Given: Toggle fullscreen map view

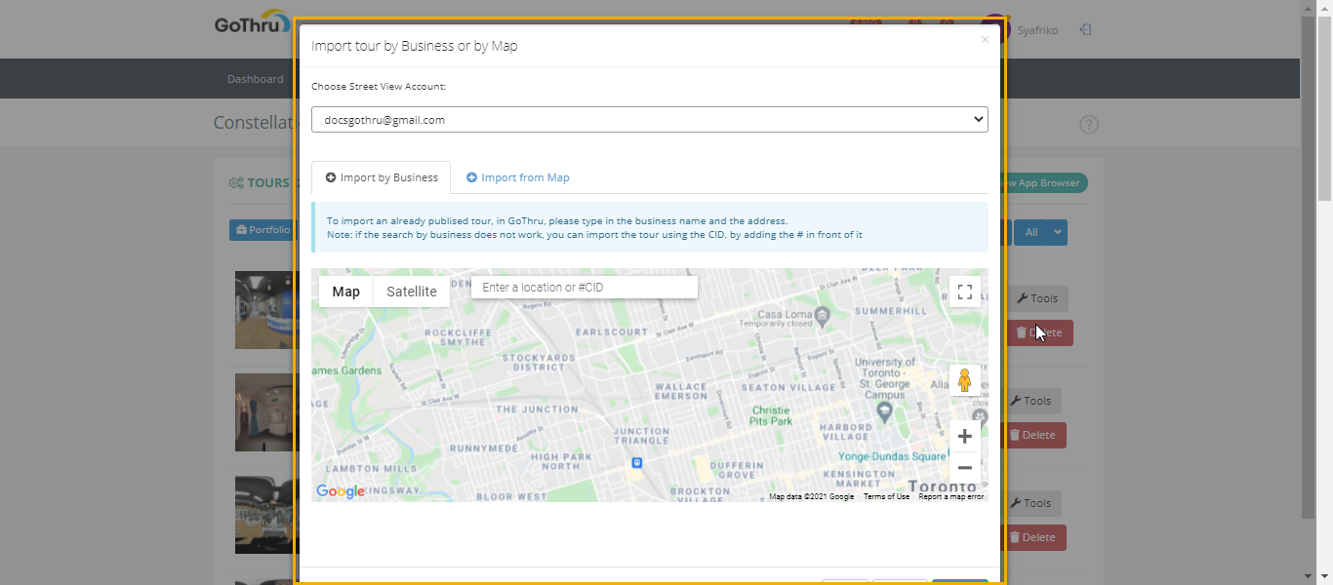Looking at the screenshot, I should tap(965, 292).
